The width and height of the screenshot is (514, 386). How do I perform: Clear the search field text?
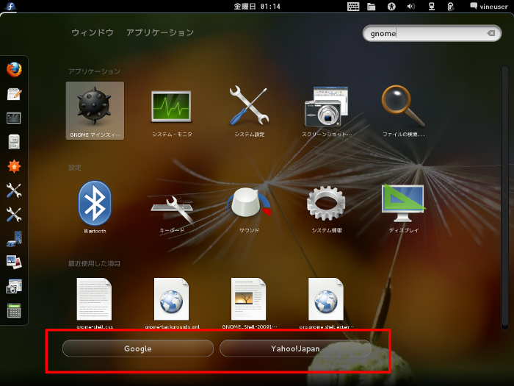tap(491, 33)
